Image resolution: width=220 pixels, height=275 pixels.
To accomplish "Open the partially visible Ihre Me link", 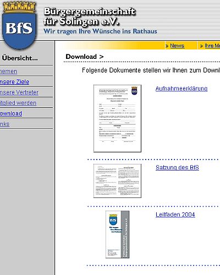I will point(212,46).
